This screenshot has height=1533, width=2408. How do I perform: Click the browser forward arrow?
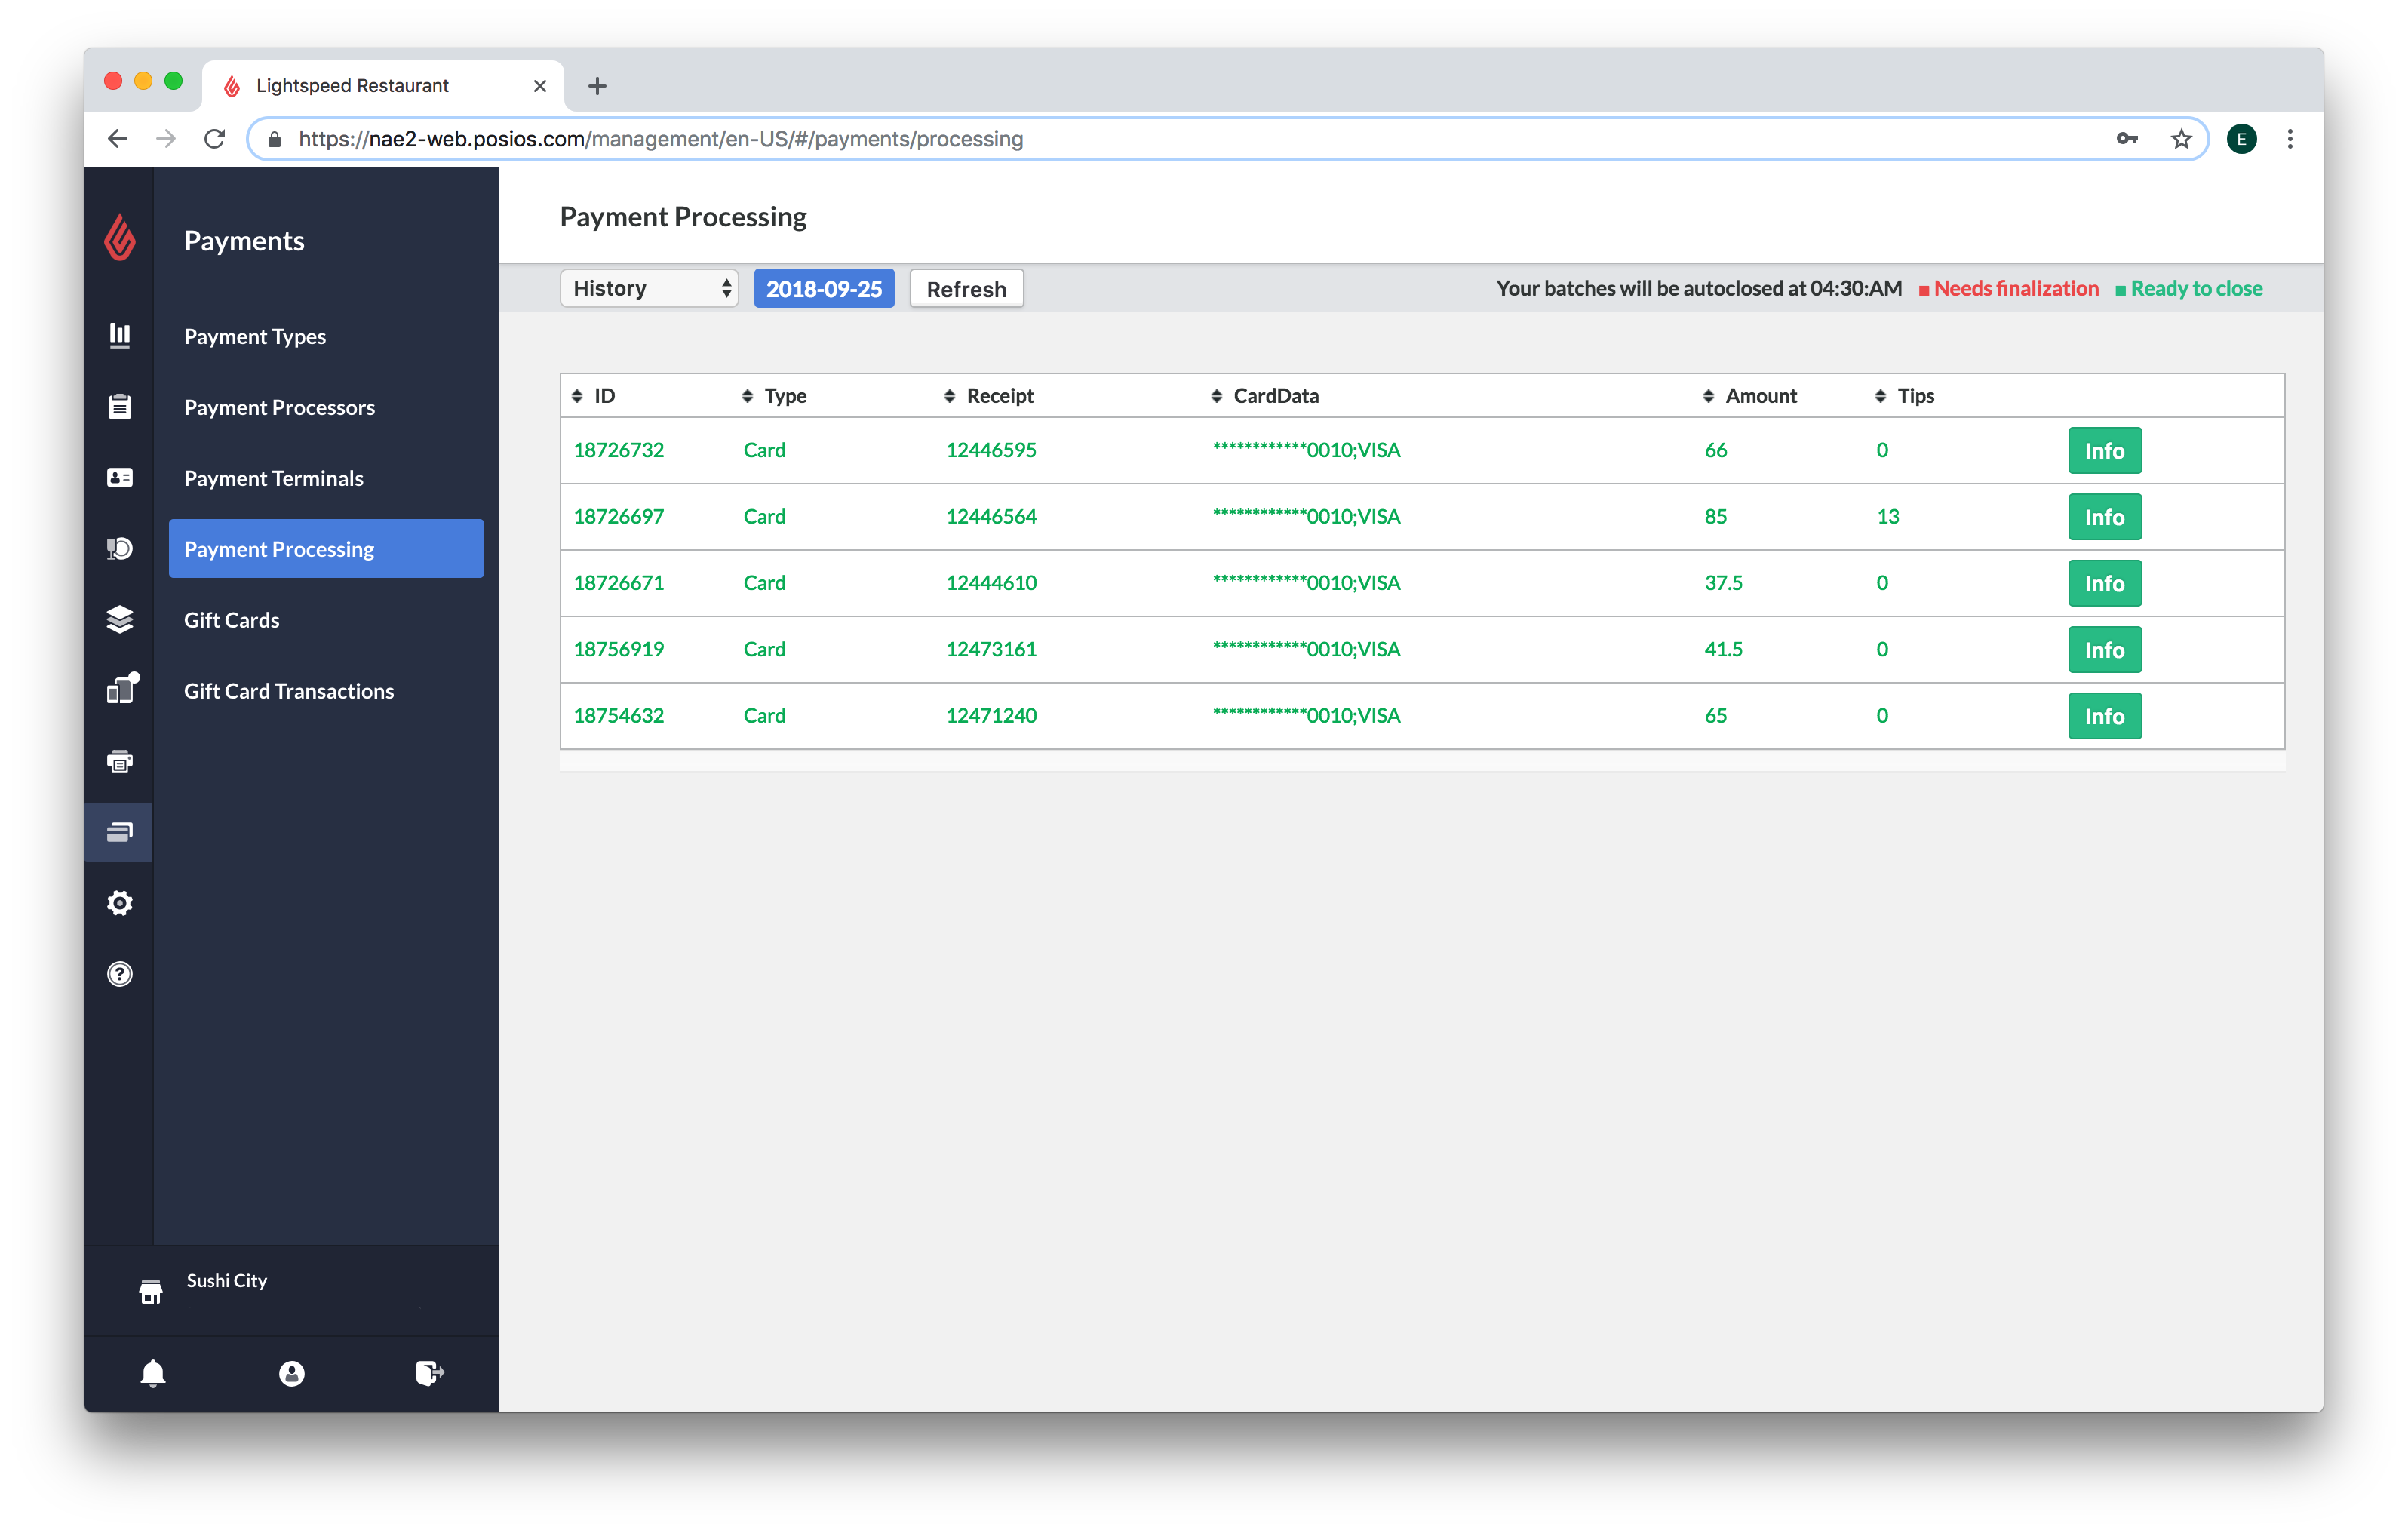coord(166,139)
